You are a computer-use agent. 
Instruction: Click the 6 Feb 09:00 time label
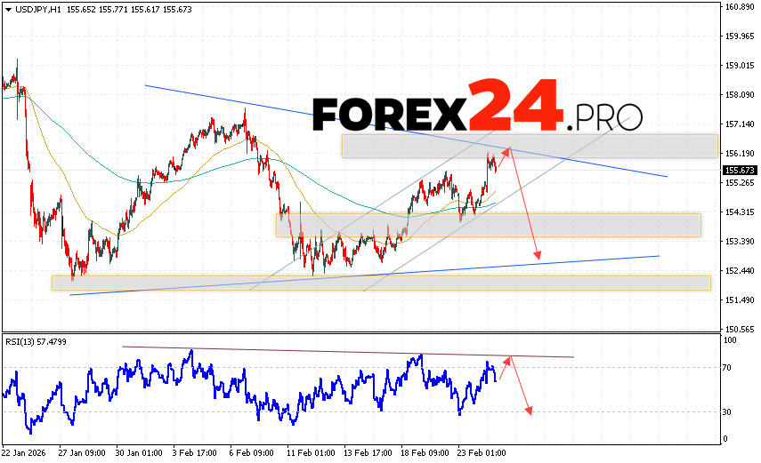252,453
